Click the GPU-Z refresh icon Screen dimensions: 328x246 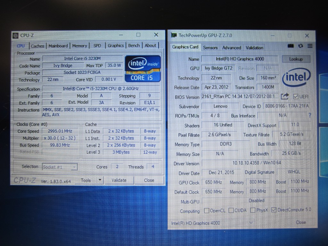tap(300, 46)
